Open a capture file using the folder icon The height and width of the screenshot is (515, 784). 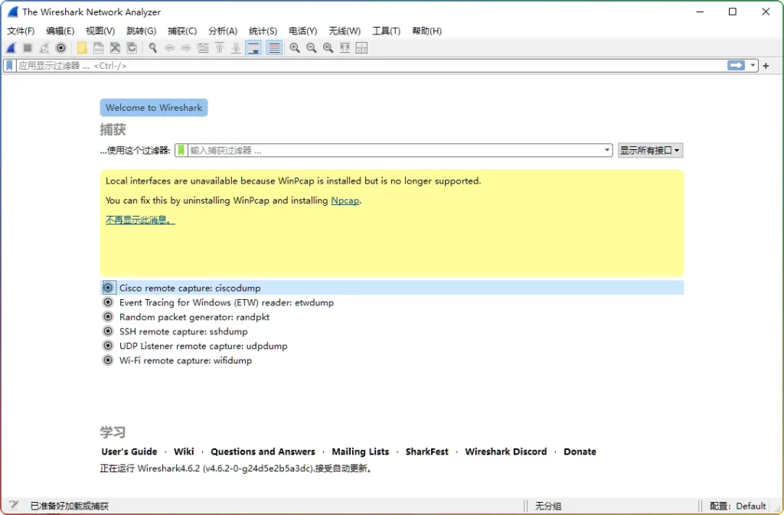tap(82, 47)
